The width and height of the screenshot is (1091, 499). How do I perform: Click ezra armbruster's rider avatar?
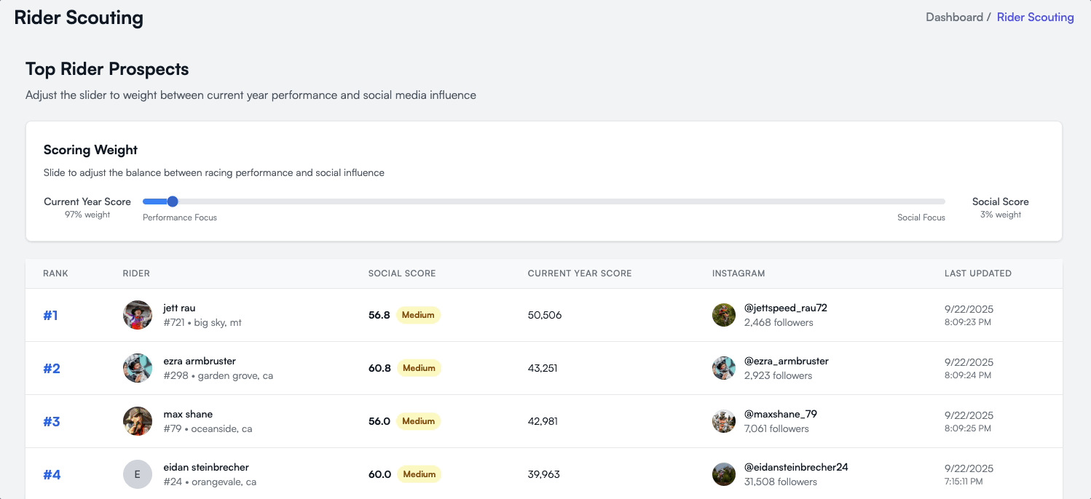tap(138, 368)
